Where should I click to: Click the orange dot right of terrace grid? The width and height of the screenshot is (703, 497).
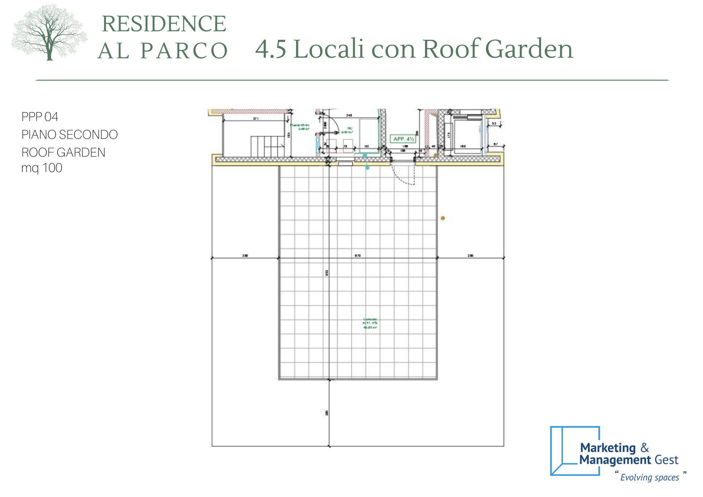443,218
